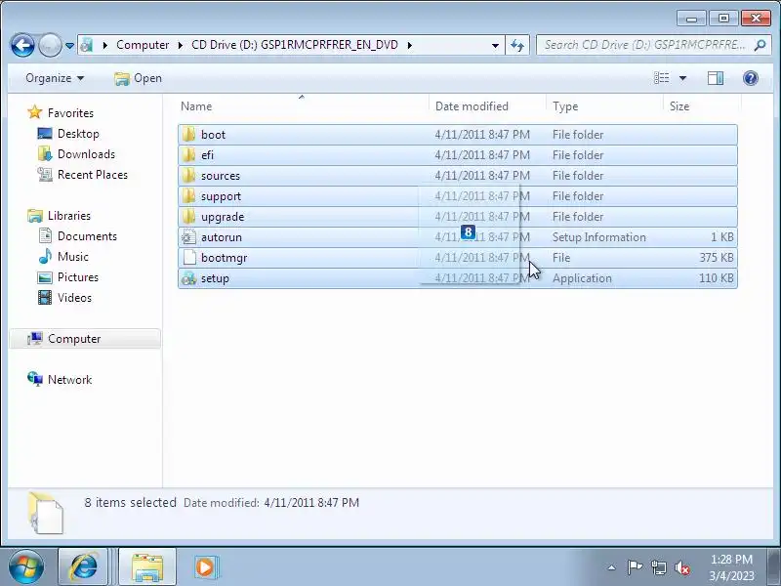The image size is (781, 586).
Task: Select the boot folder icon
Action: [188, 135]
